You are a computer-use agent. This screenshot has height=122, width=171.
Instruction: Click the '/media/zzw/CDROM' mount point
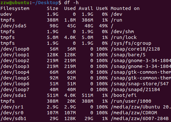click(134, 113)
